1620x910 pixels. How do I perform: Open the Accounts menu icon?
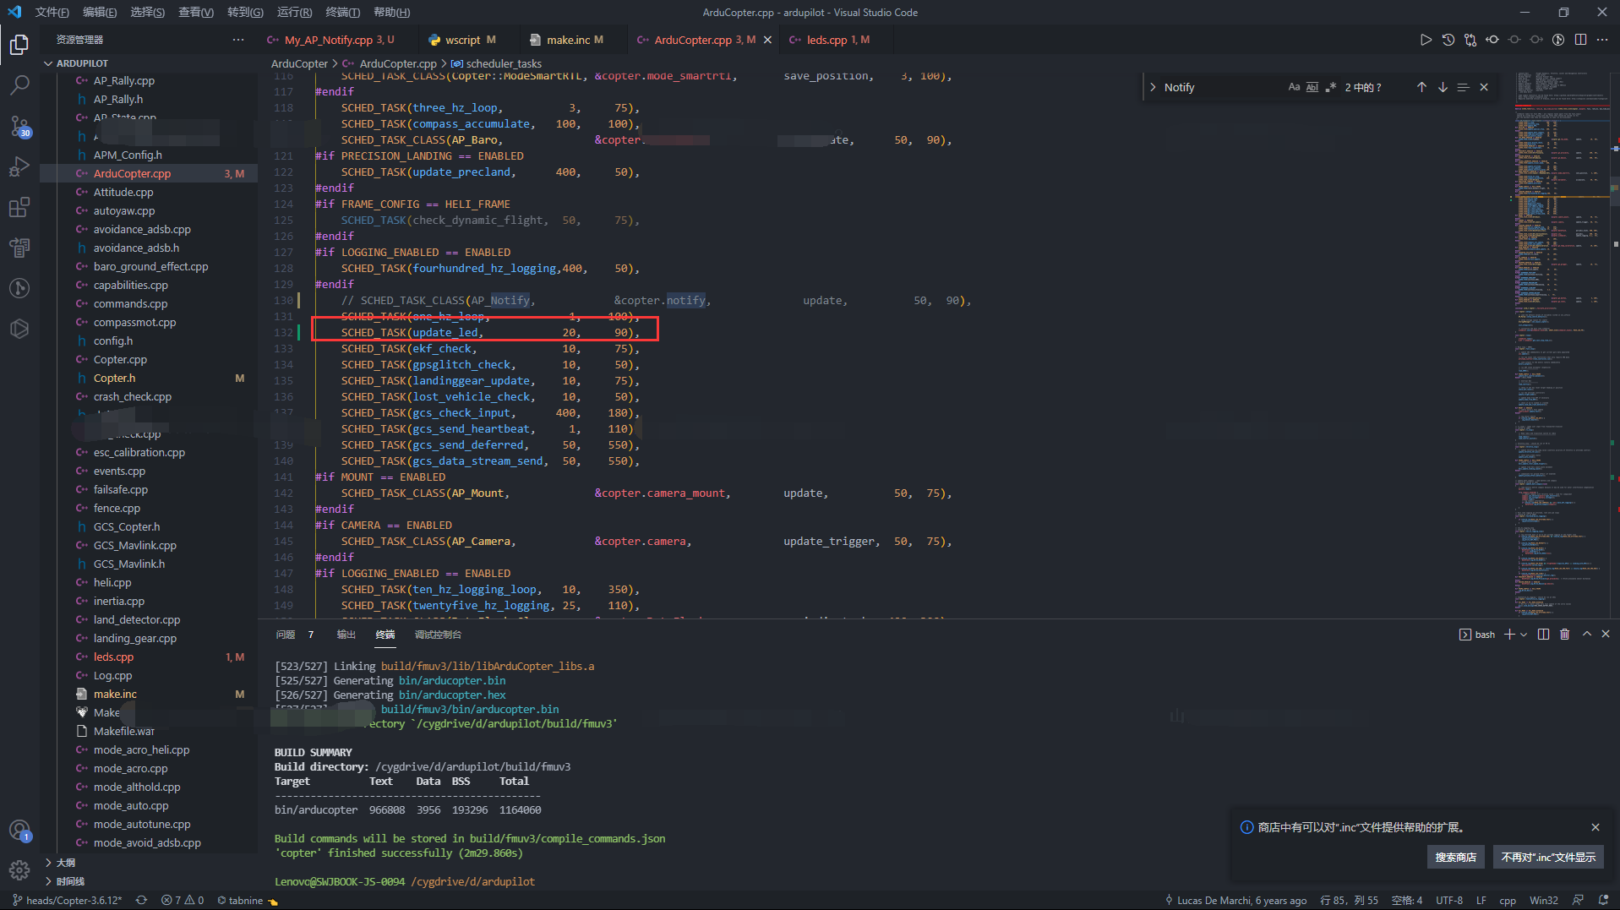pos(19,831)
